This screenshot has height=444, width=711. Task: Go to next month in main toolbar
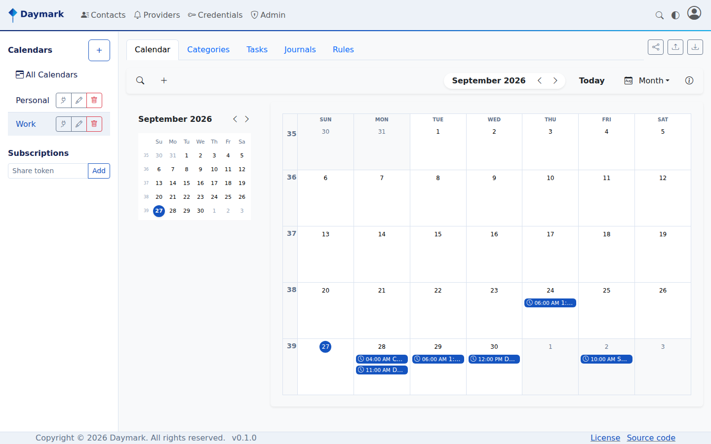tap(555, 80)
